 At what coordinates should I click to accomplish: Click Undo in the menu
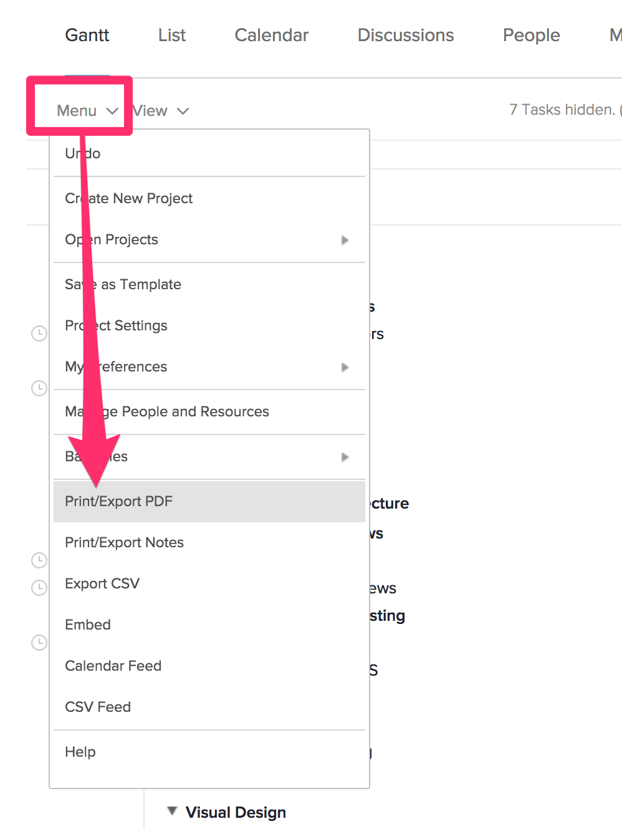82,153
